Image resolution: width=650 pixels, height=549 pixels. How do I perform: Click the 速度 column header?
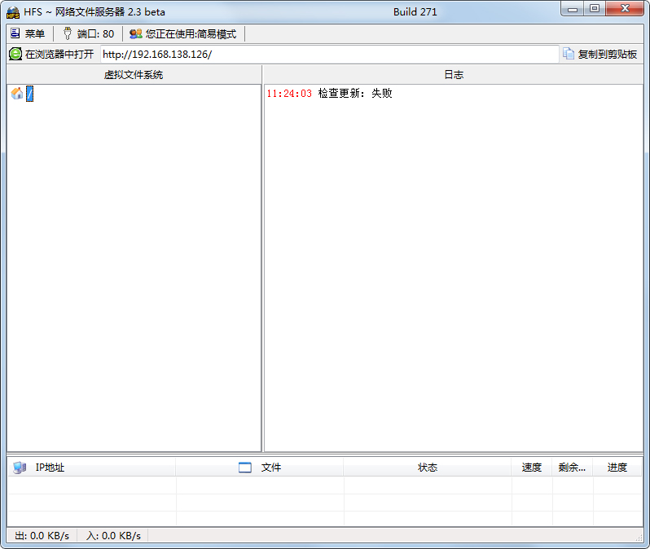click(x=531, y=468)
